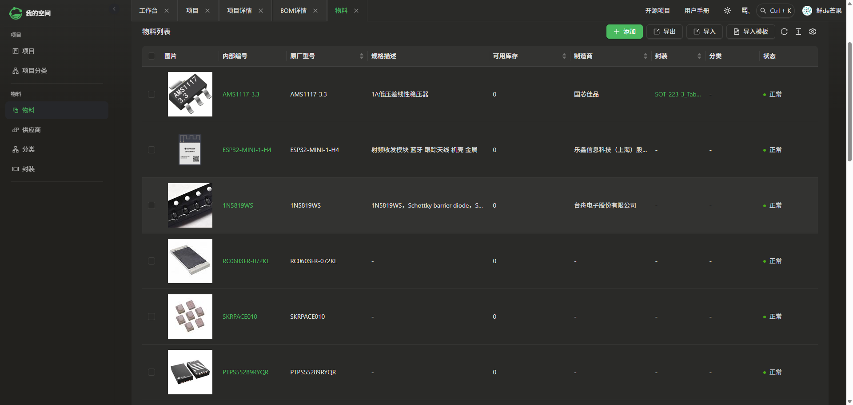Switch to the 工作台 tab
This screenshot has height=405, width=853.
click(148, 11)
